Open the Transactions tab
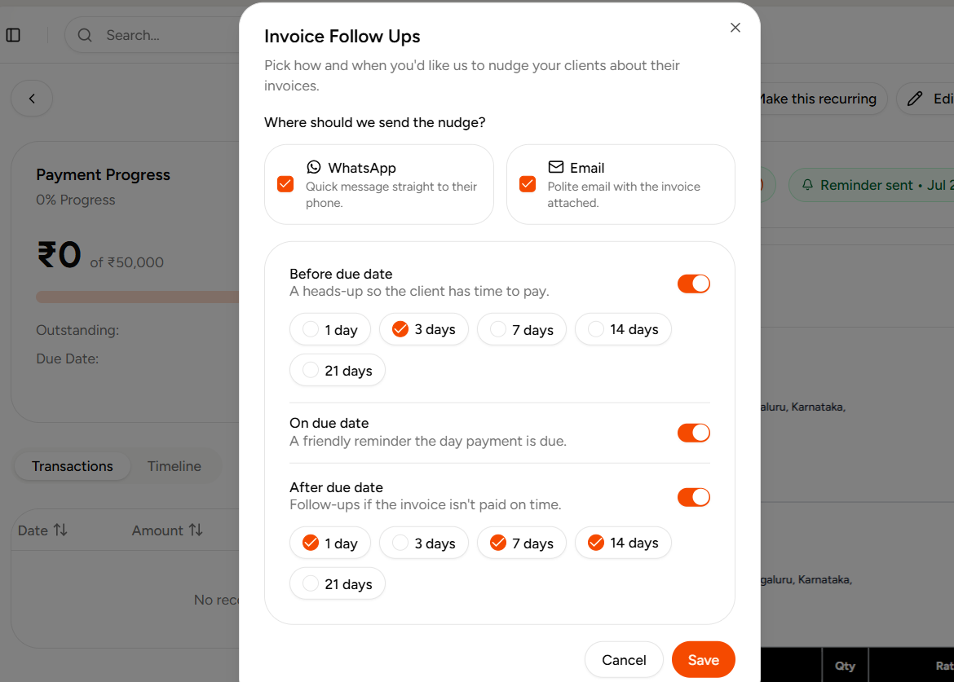The height and width of the screenshot is (682, 954). 73,466
